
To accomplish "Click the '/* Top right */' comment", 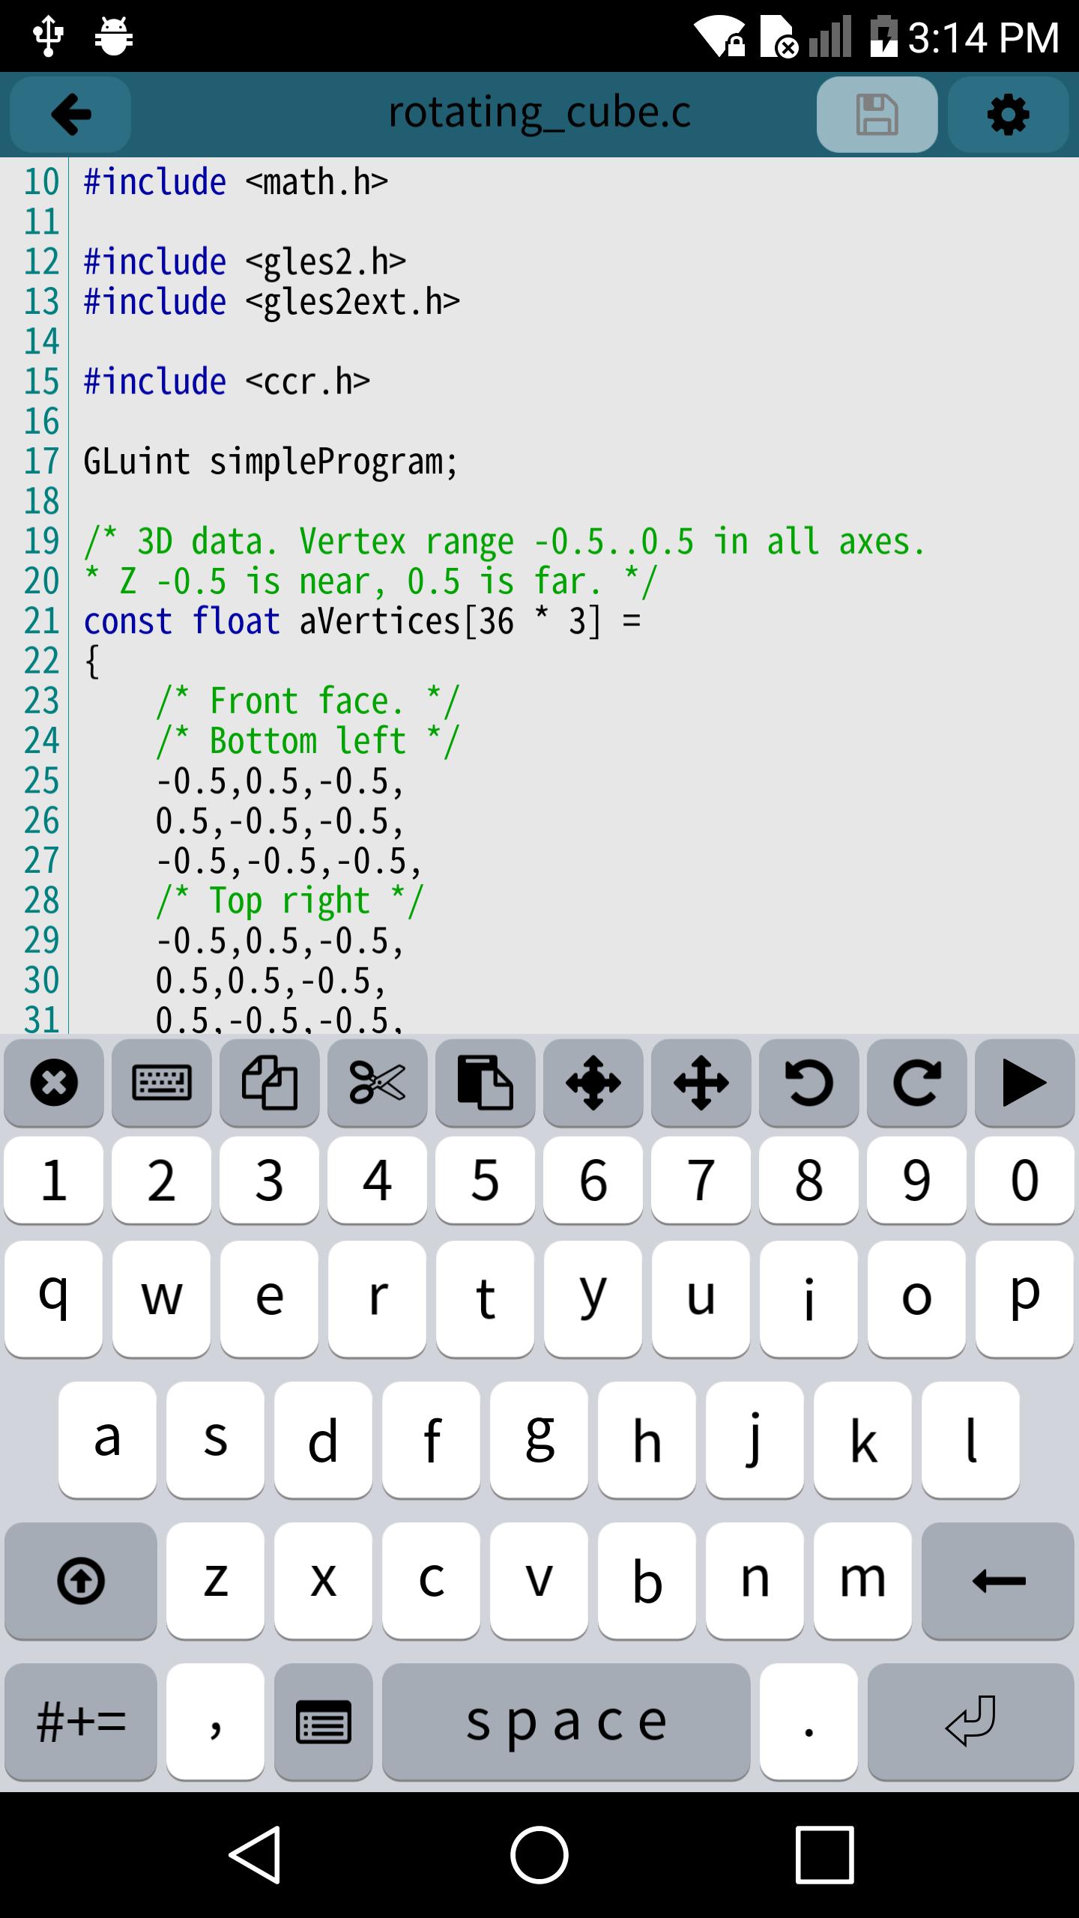I will [x=290, y=901].
